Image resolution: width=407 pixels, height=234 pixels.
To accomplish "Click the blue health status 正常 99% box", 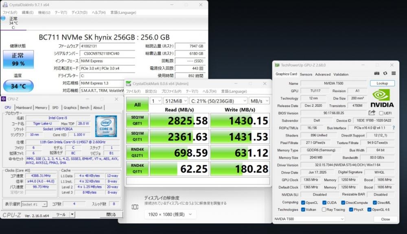I will click(18, 59).
